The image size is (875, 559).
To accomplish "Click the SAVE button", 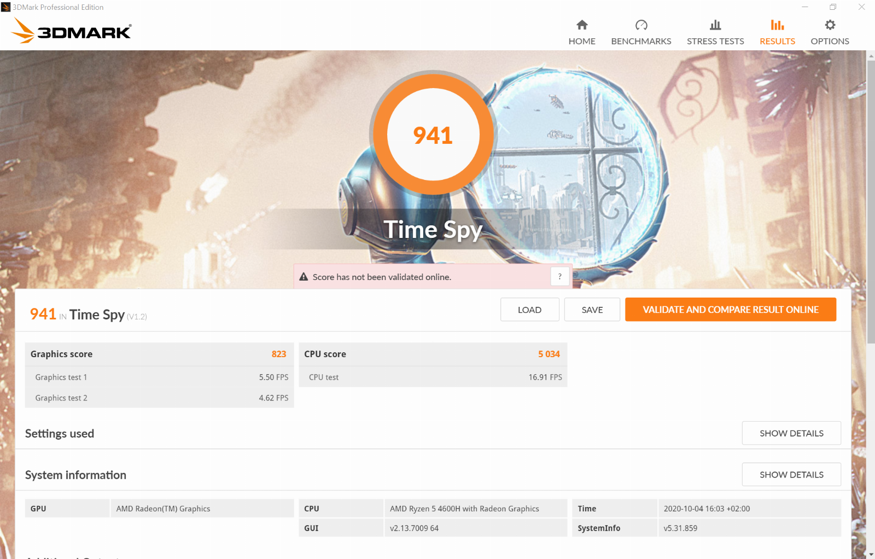I will pyautogui.click(x=592, y=310).
